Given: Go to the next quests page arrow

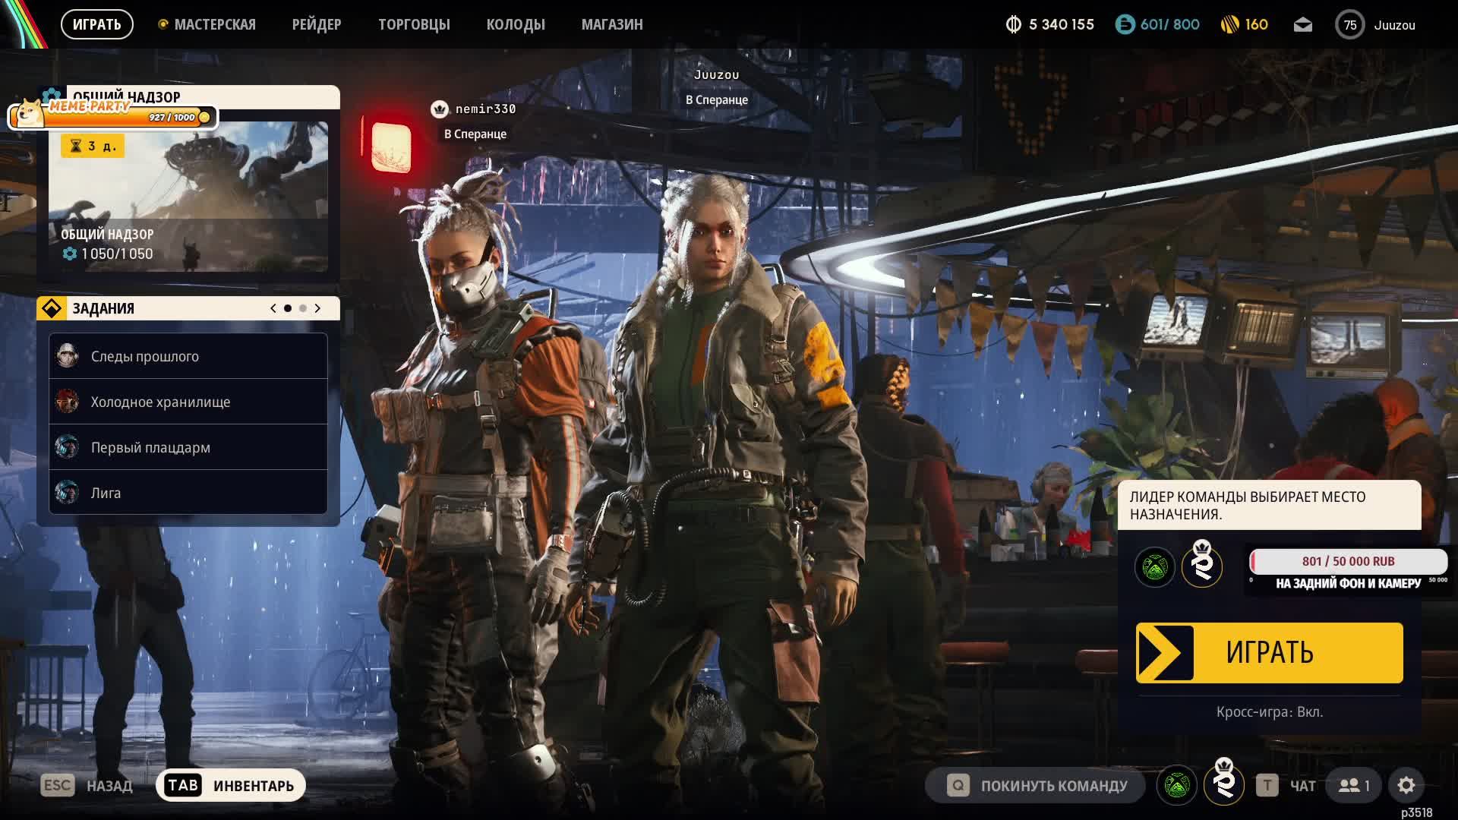Looking at the screenshot, I should (317, 308).
